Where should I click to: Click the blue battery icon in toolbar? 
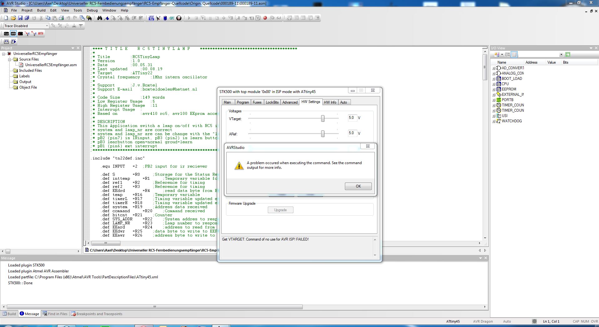[x=165, y=18]
